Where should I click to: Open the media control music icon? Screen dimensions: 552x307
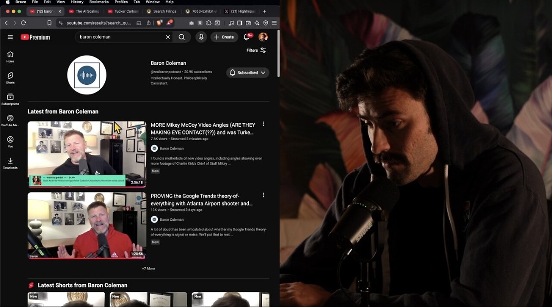point(231,23)
